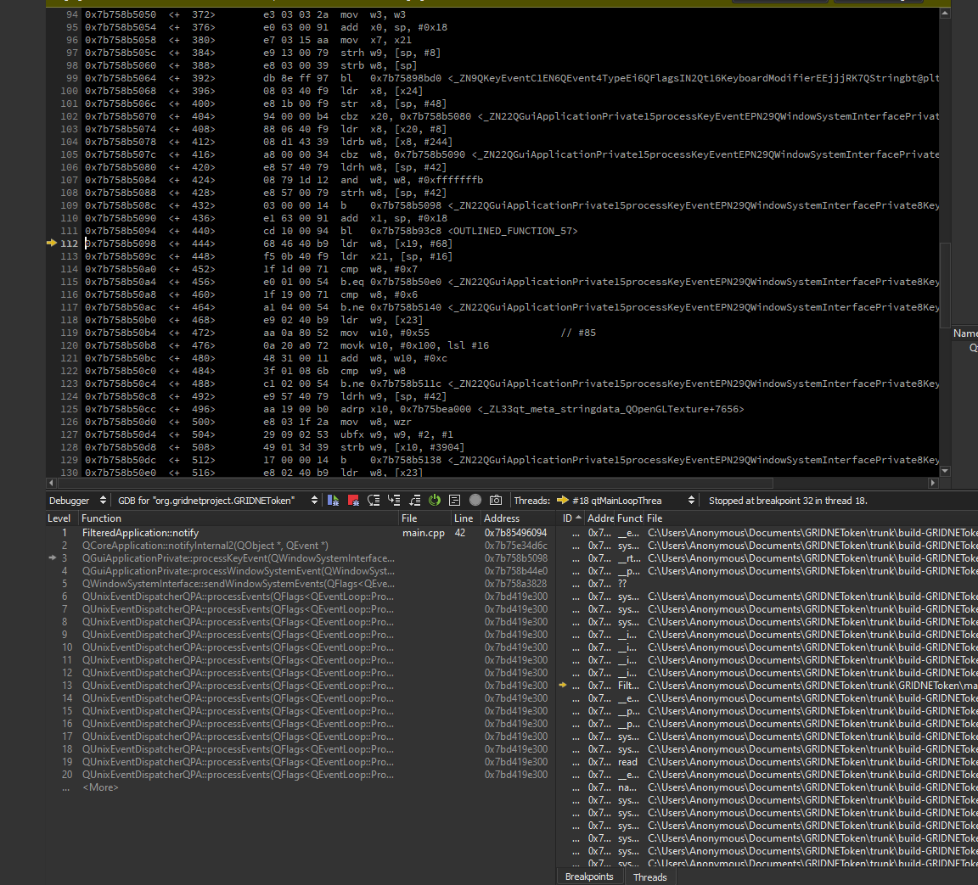Image resolution: width=978 pixels, height=885 pixels.
Task: Click the Step Into icon
Action: (x=394, y=501)
